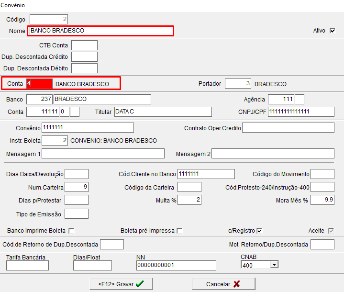The height and width of the screenshot is (292, 344).
Task: Enable Banco Imprime Boleta checkbox
Action: tap(71, 231)
